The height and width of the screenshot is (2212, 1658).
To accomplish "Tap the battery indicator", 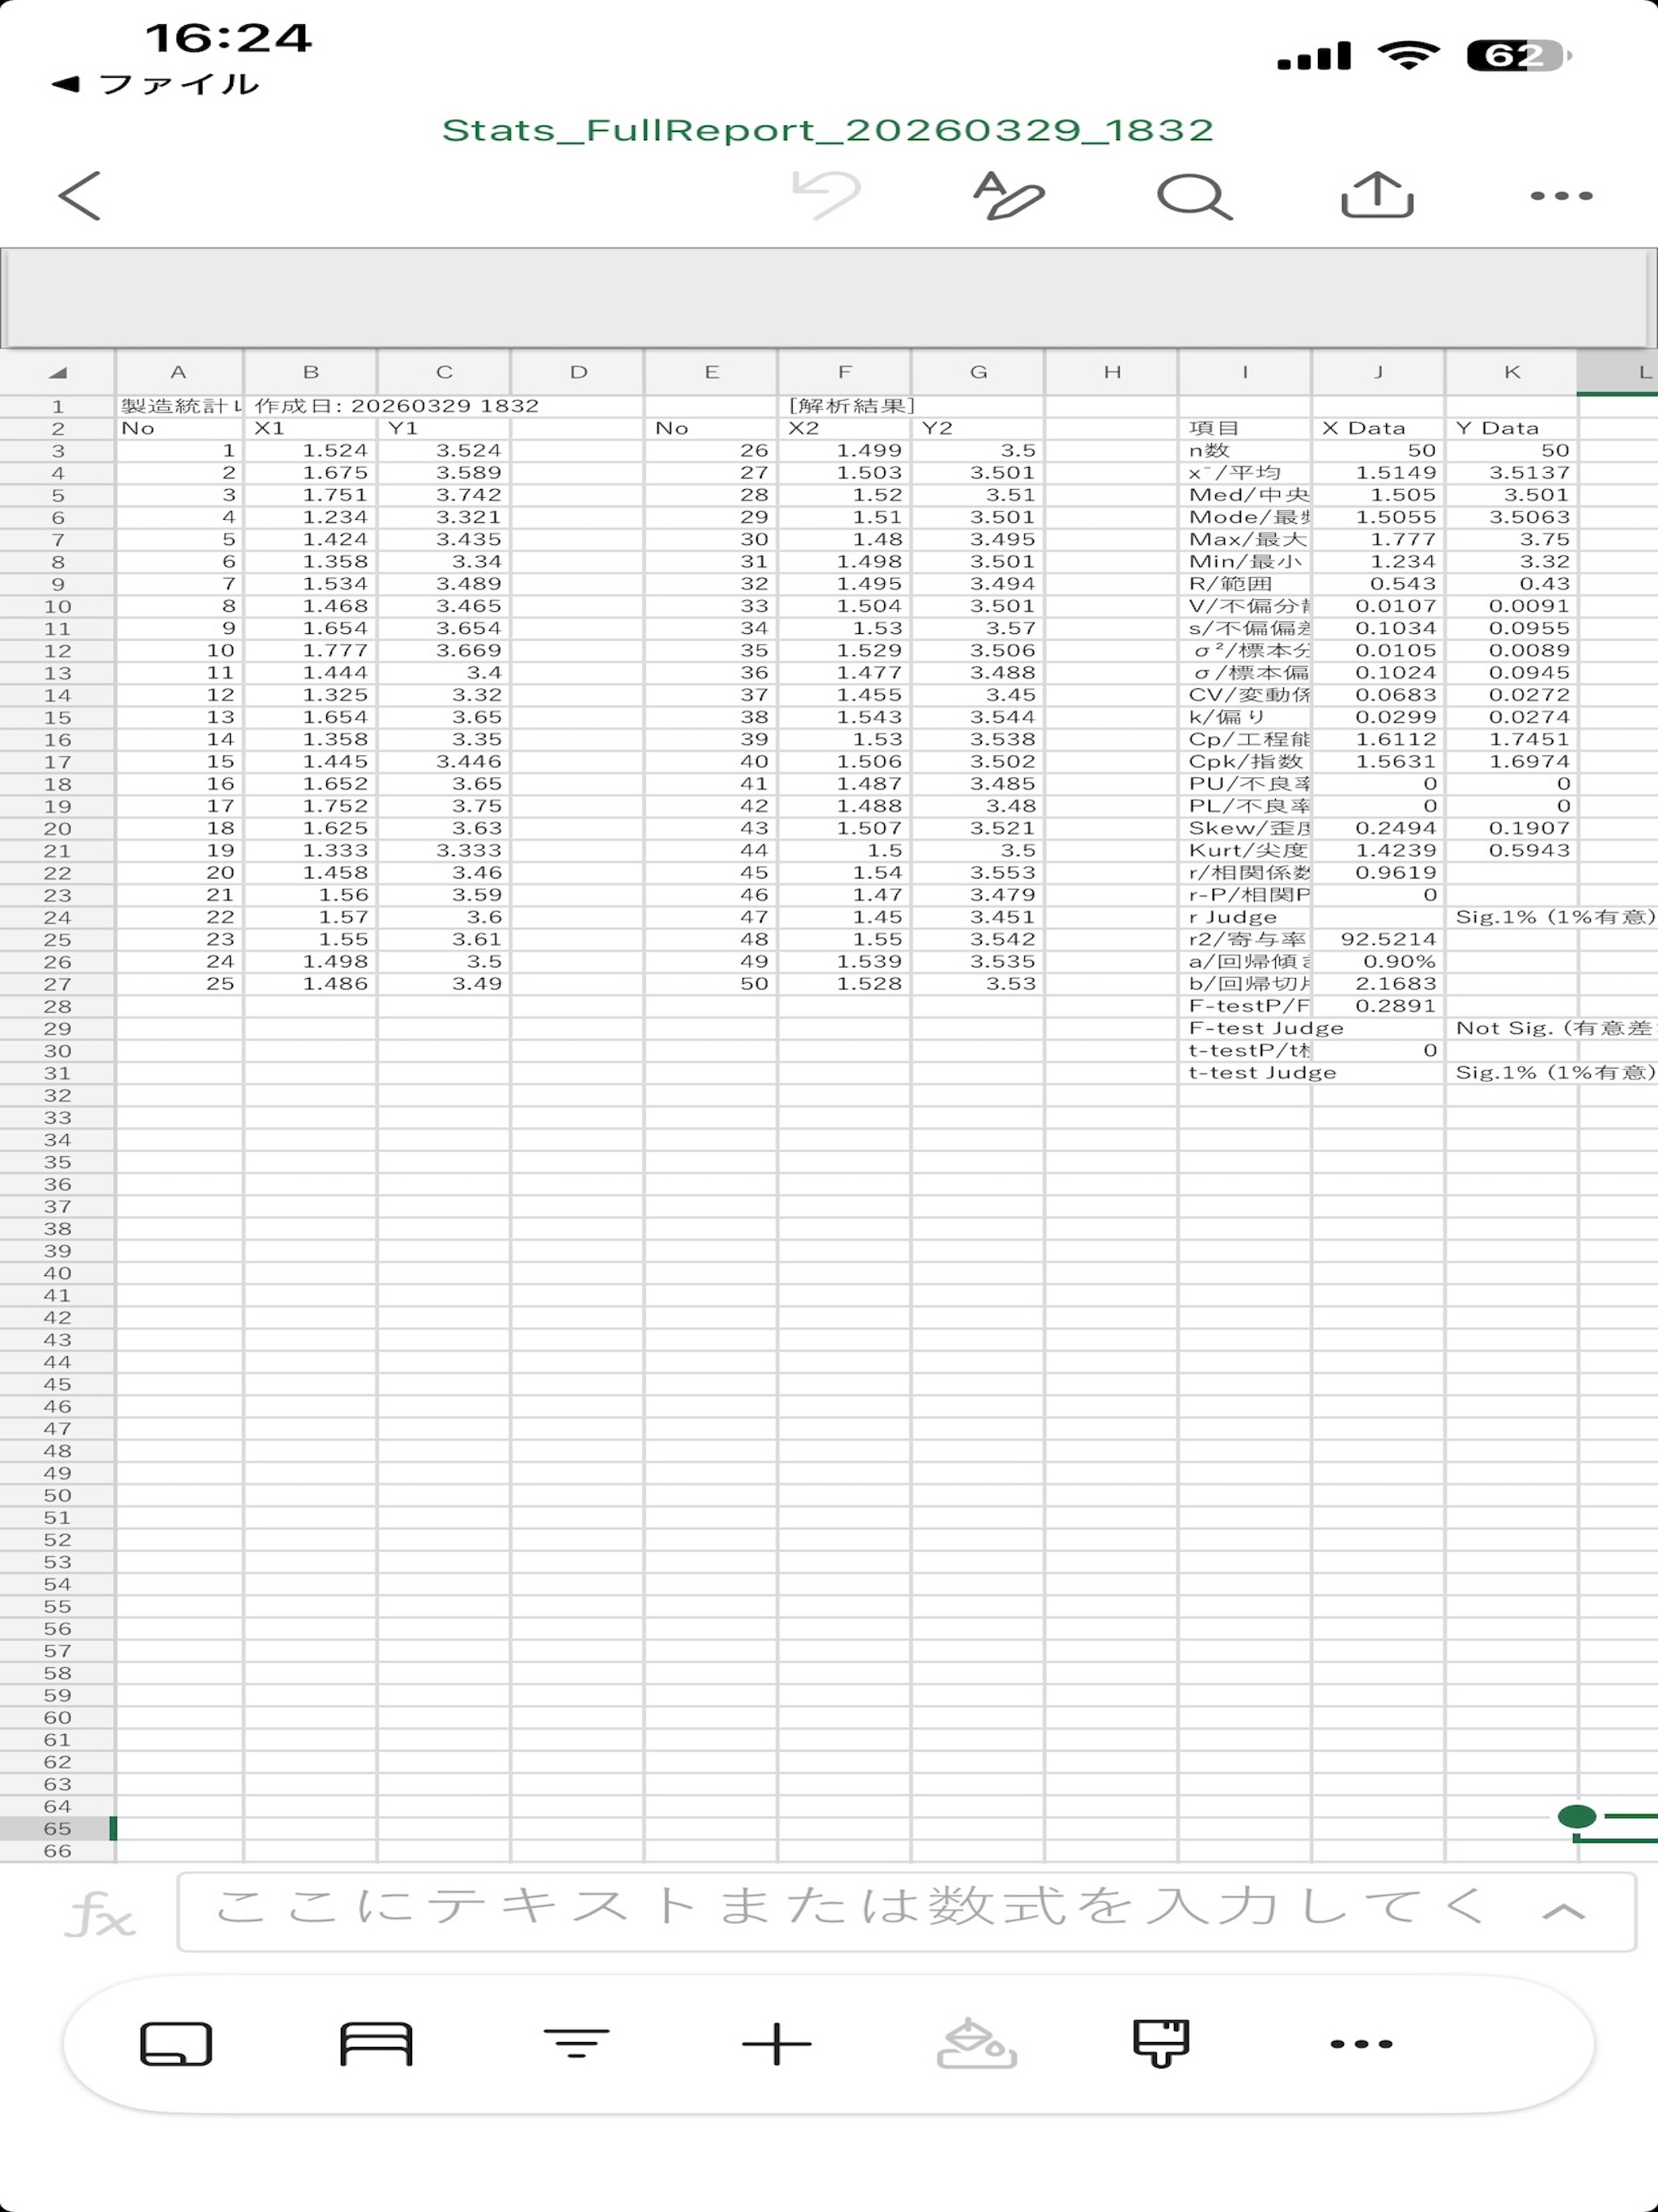I will tap(1518, 56).
